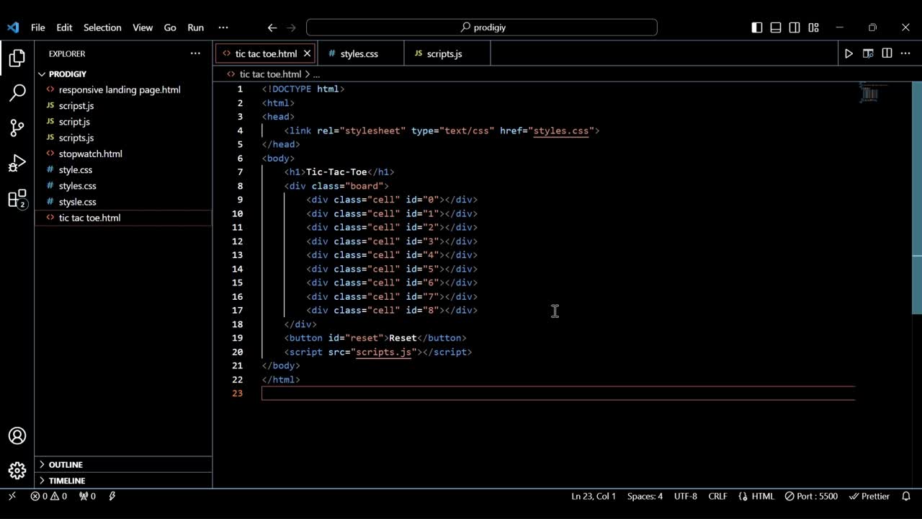Follow the styles.css link in code
Image resolution: width=922 pixels, height=519 pixels.
point(561,130)
